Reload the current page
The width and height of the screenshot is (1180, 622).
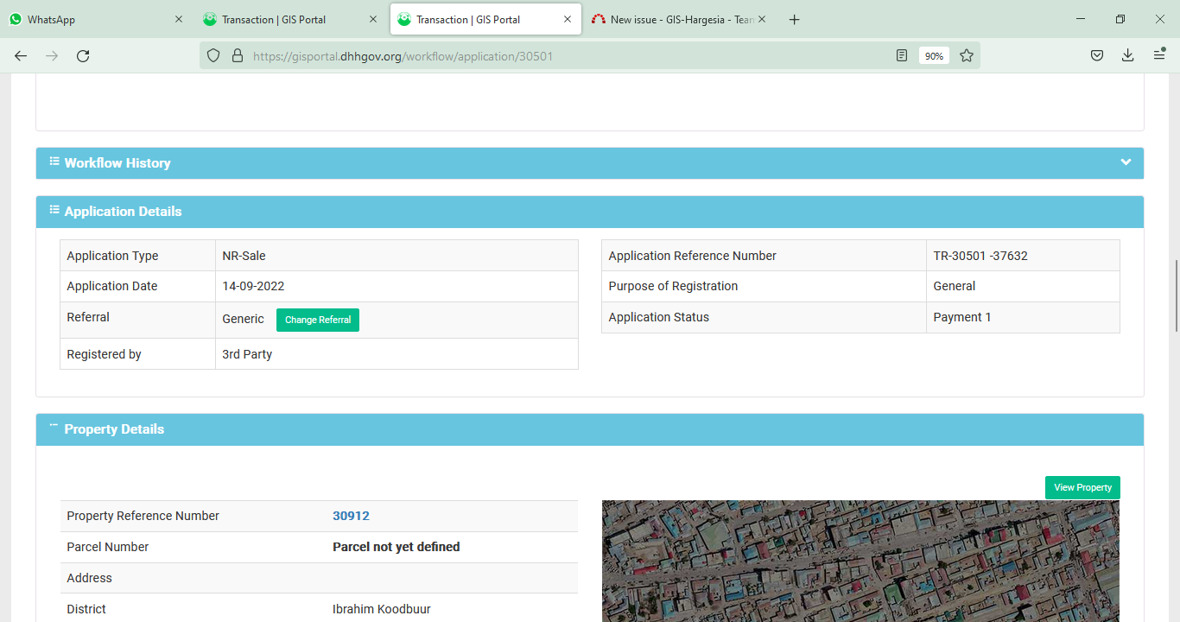pos(83,55)
